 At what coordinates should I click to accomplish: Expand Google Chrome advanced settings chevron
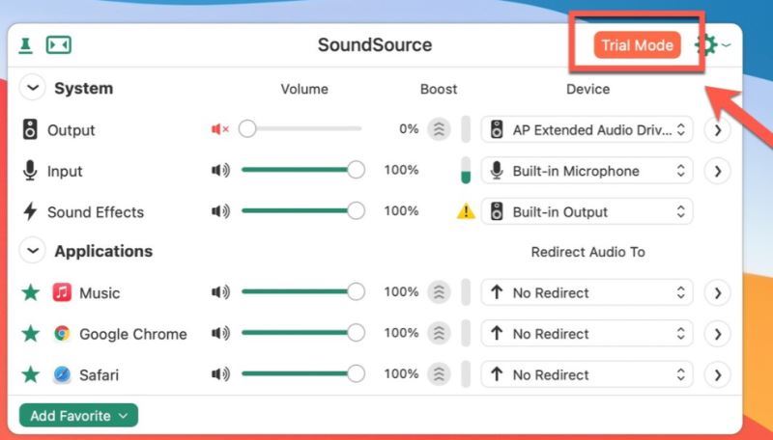[717, 334]
